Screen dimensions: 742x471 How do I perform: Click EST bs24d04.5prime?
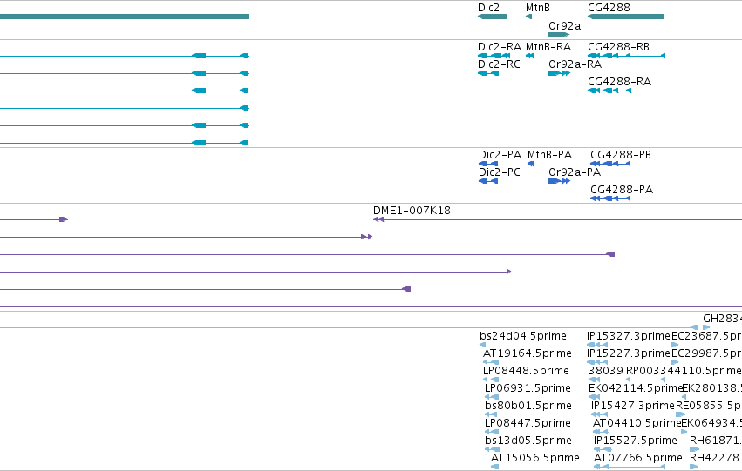tap(523, 336)
